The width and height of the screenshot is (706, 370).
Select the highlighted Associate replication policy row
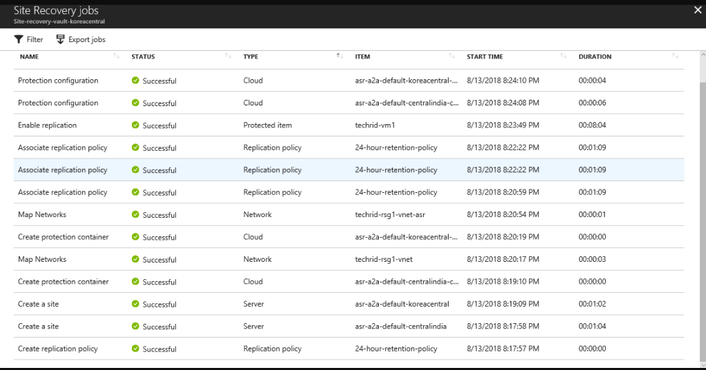[x=349, y=170]
